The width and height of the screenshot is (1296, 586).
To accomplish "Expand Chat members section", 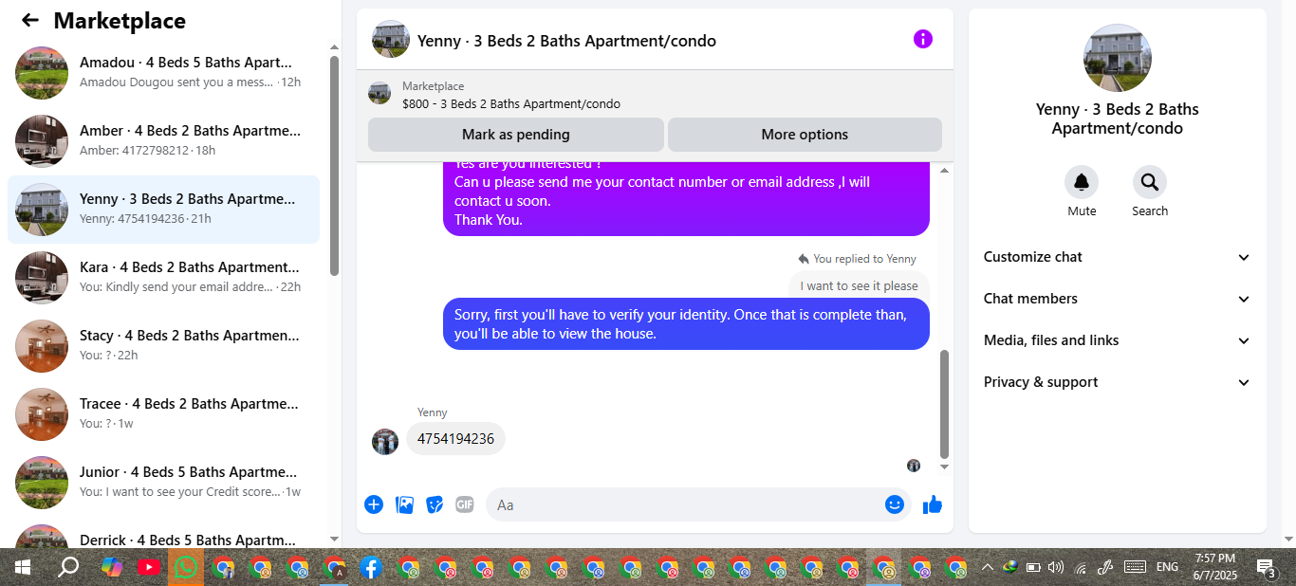I will (x=1117, y=299).
